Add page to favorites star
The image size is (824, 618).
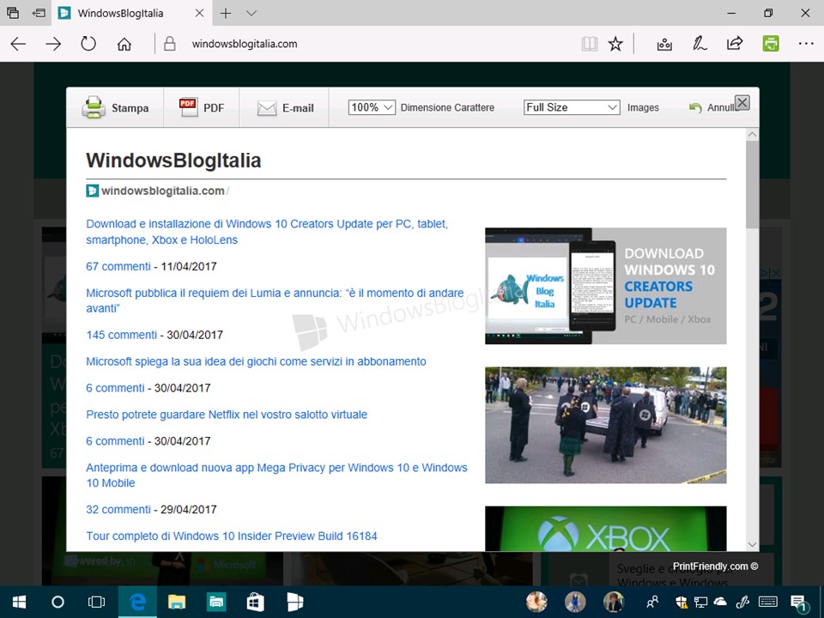[615, 44]
